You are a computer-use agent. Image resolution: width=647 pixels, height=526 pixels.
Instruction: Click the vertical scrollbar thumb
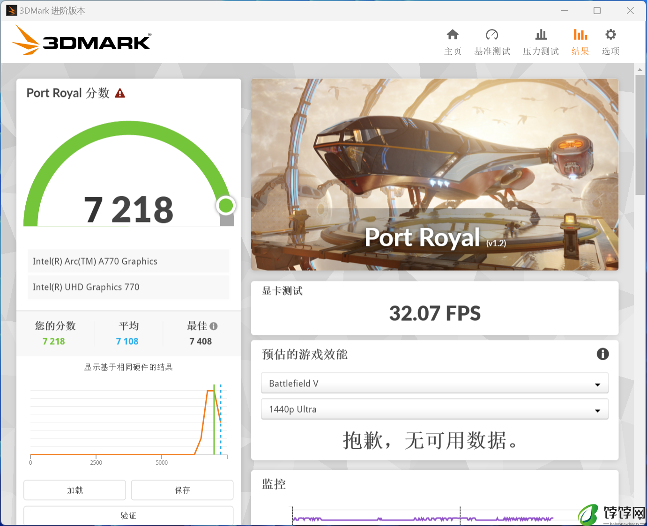click(640, 135)
